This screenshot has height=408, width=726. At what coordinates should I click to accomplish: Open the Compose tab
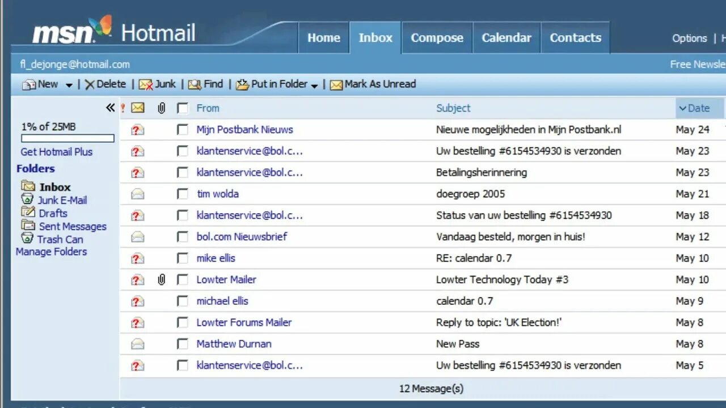437,38
